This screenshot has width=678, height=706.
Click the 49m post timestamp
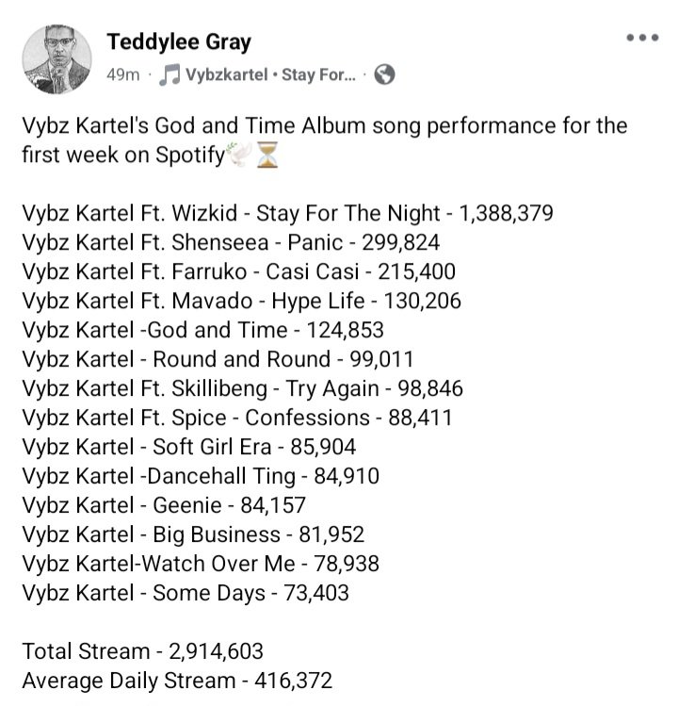(123, 74)
